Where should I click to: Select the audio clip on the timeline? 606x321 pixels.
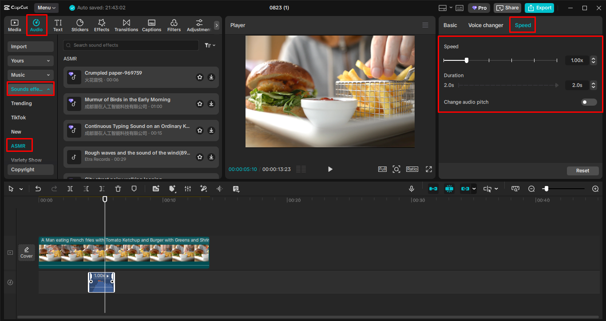pos(101,282)
